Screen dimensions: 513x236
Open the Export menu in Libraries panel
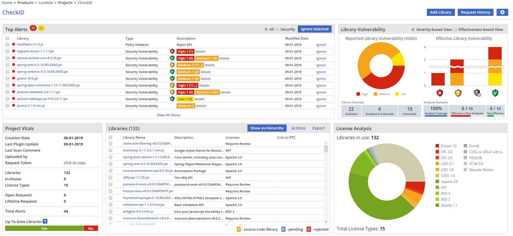318,128
